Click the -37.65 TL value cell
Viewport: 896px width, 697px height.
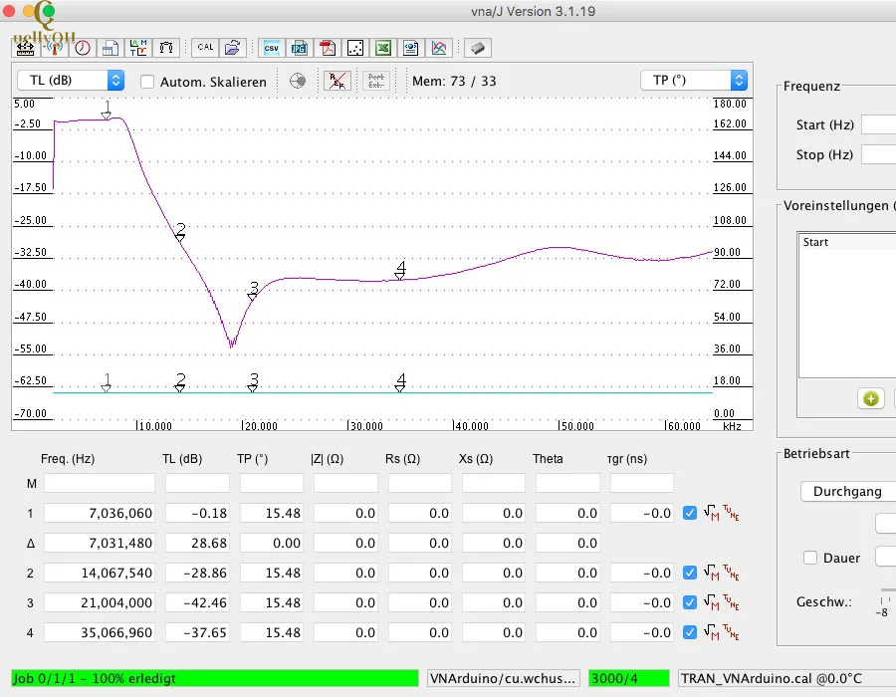[x=198, y=632]
